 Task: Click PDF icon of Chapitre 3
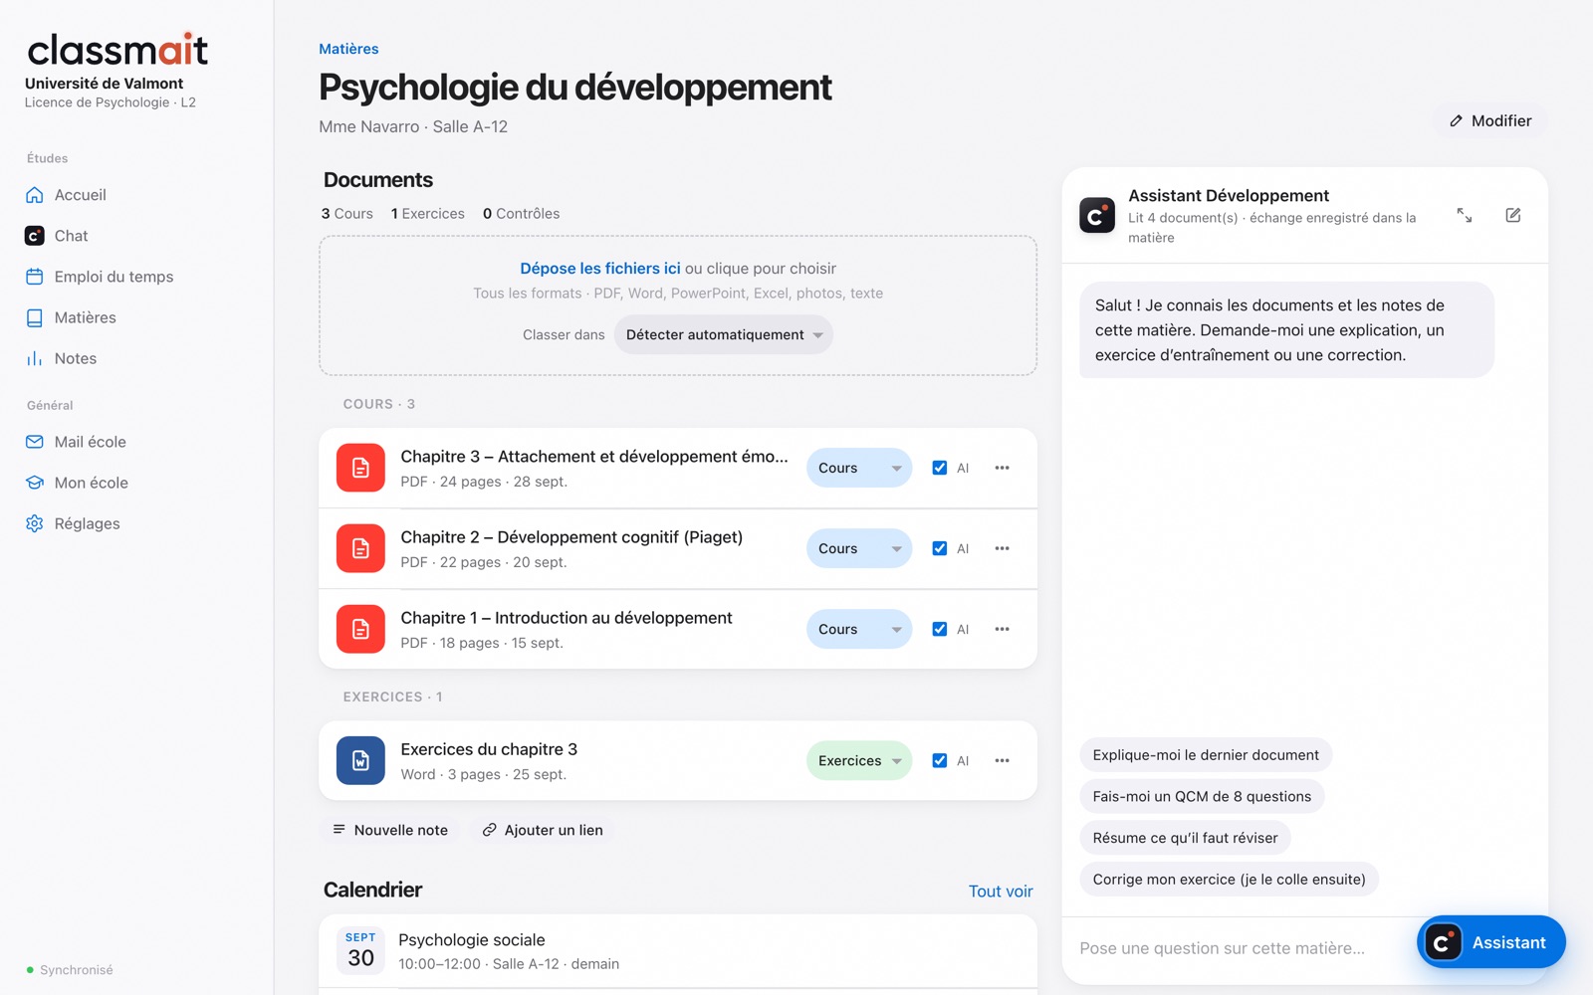360,468
